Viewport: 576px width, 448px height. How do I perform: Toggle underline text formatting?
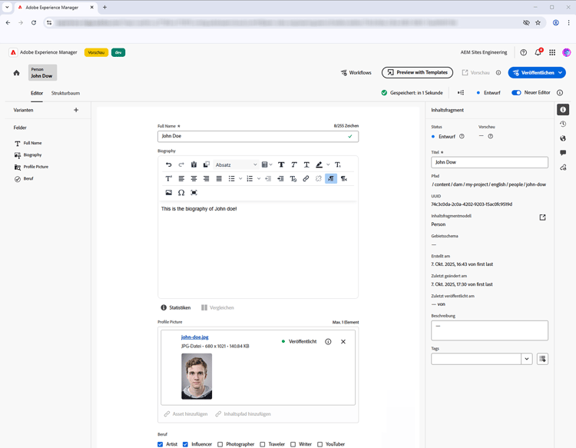(x=306, y=164)
